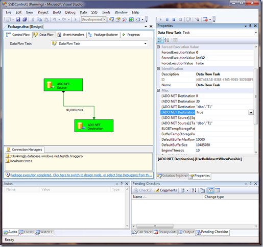263x247 pixels.
Task: Open the True value dropdown for UseBulkInsert
Action: [x=251, y=112]
